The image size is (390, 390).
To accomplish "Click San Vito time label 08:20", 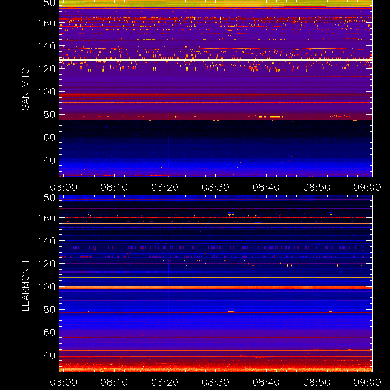I will (165, 187).
